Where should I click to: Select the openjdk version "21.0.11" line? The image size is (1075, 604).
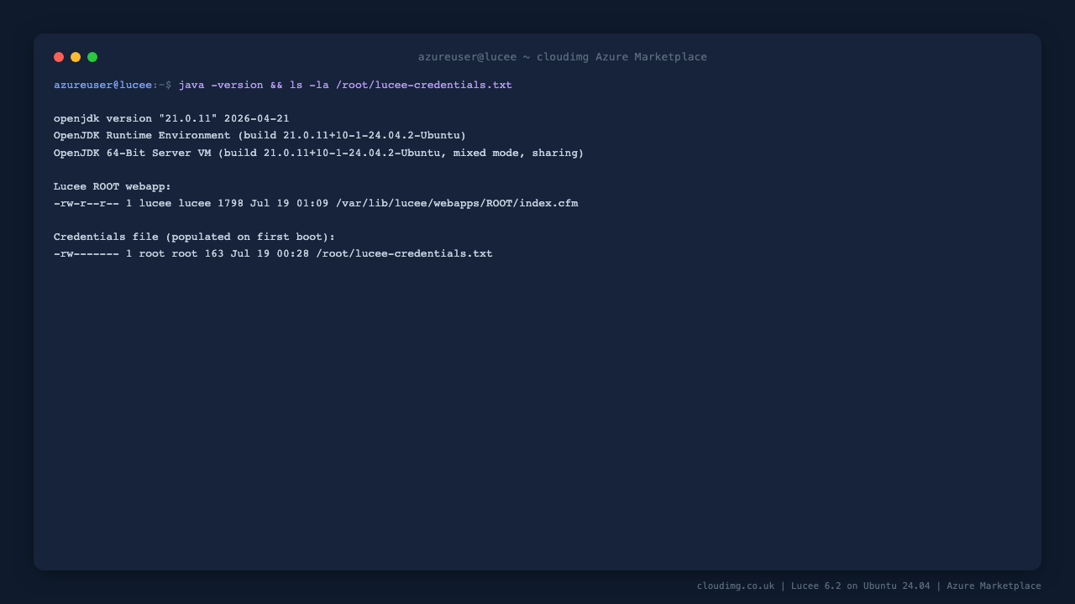(171, 119)
